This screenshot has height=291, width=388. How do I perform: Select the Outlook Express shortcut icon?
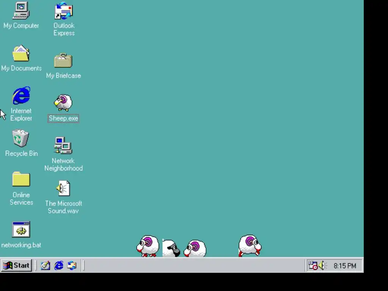pyautogui.click(x=64, y=11)
